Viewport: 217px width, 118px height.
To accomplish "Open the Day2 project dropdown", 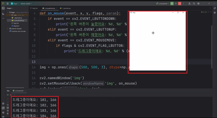I will pyautogui.click(x=15, y=3).
